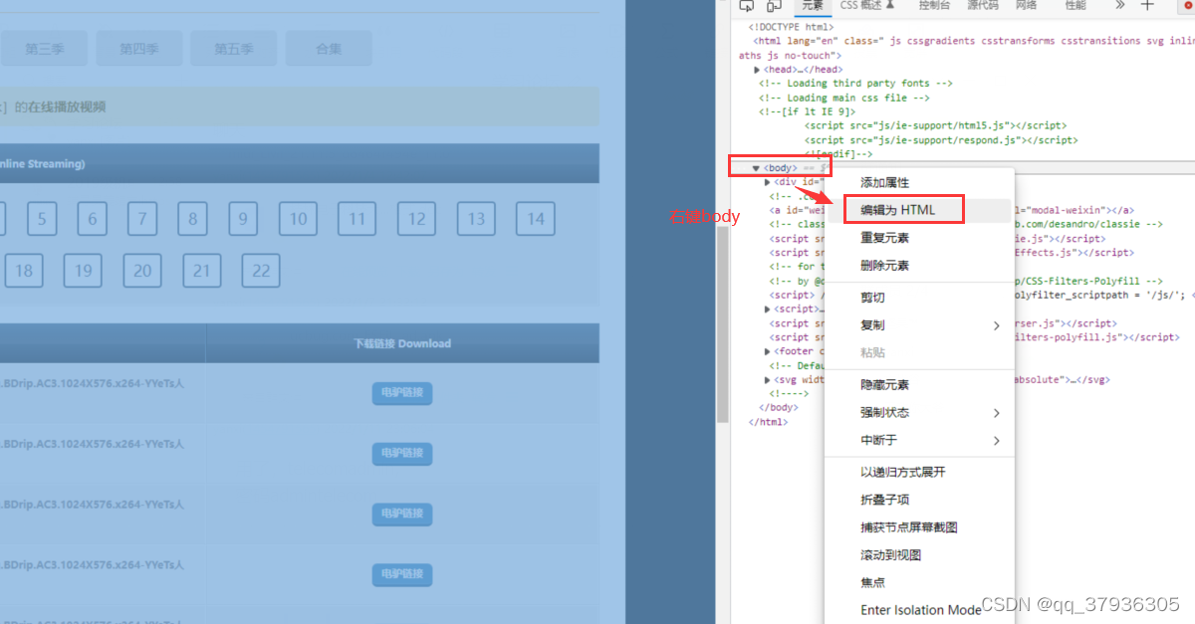Select the <!DOCTYPE html> line
The width and height of the screenshot is (1195, 624).
pos(791,27)
